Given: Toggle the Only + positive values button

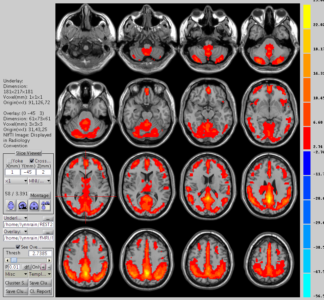Looking at the screenshot, I should tap(43, 267).
